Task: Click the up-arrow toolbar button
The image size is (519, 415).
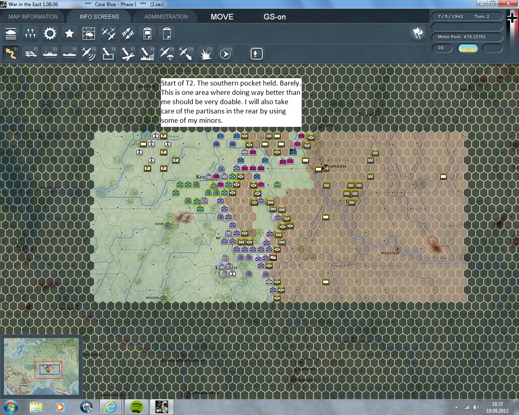Action: [256, 53]
